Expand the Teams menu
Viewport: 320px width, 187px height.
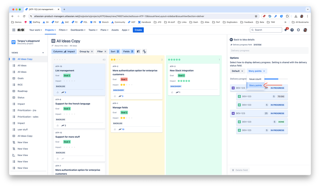click(93, 30)
